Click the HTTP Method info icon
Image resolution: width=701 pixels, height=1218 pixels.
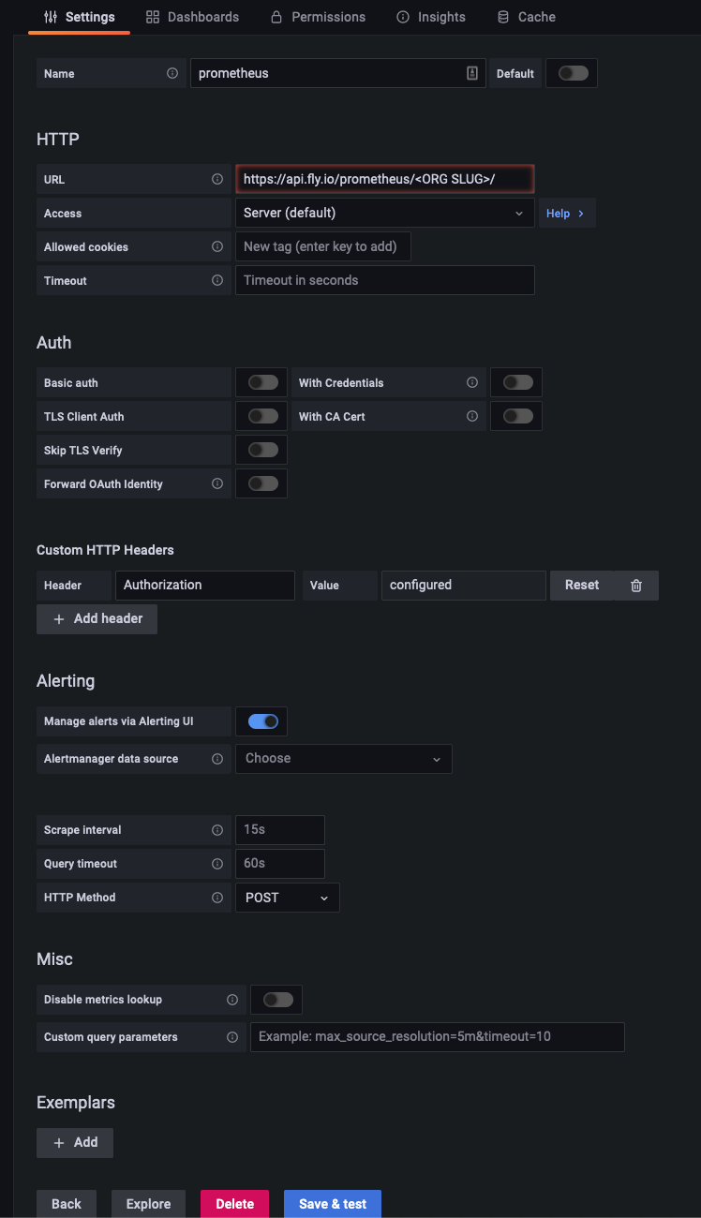217,897
